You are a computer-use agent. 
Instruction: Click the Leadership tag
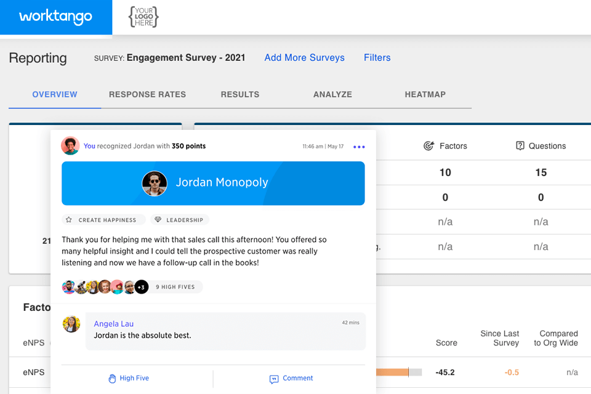click(x=180, y=220)
